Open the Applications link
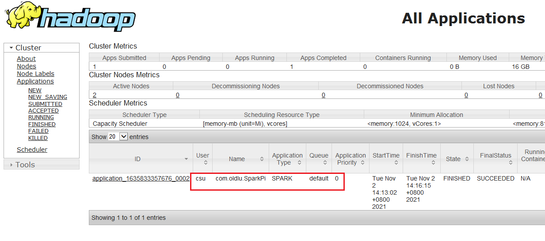545x241 pixels. click(35, 81)
